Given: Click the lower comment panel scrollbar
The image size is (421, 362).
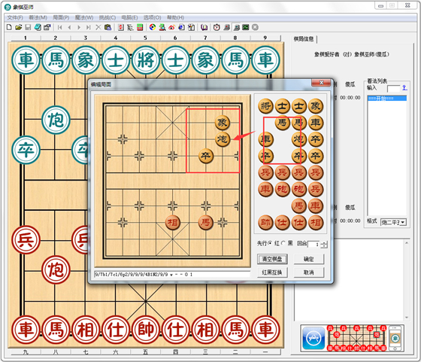Looking at the screenshot, I should pyautogui.click(x=407, y=280).
